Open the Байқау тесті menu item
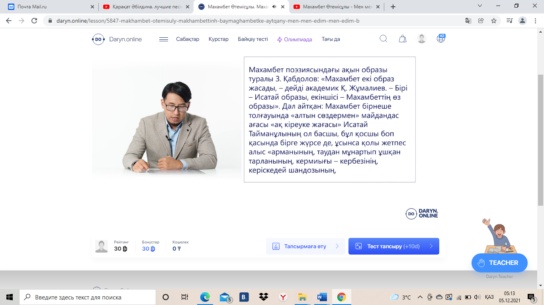544x305 pixels. (x=253, y=39)
